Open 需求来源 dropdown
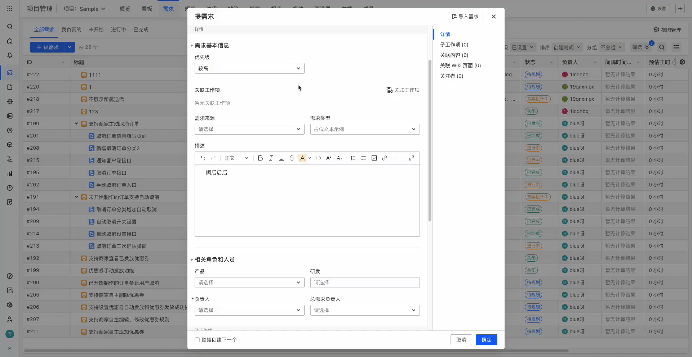The width and height of the screenshot is (692, 357). tap(249, 129)
